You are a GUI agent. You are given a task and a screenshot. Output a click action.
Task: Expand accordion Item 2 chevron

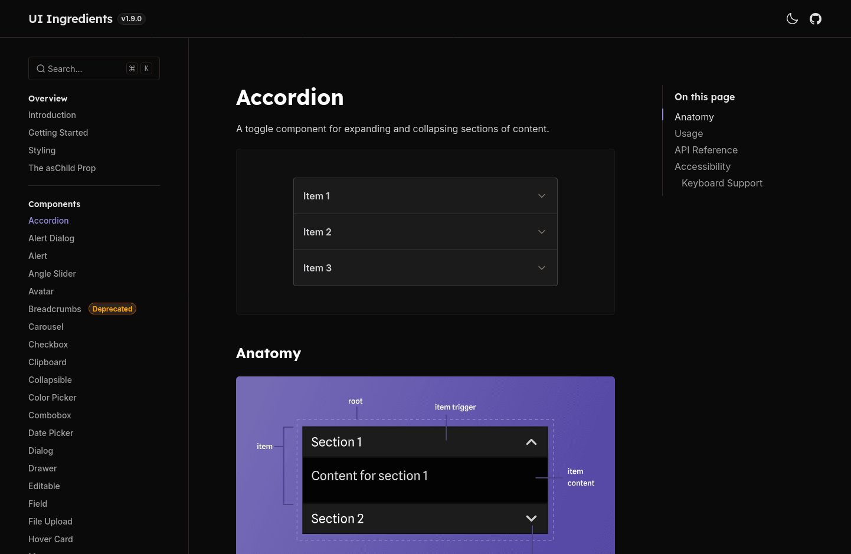541,232
